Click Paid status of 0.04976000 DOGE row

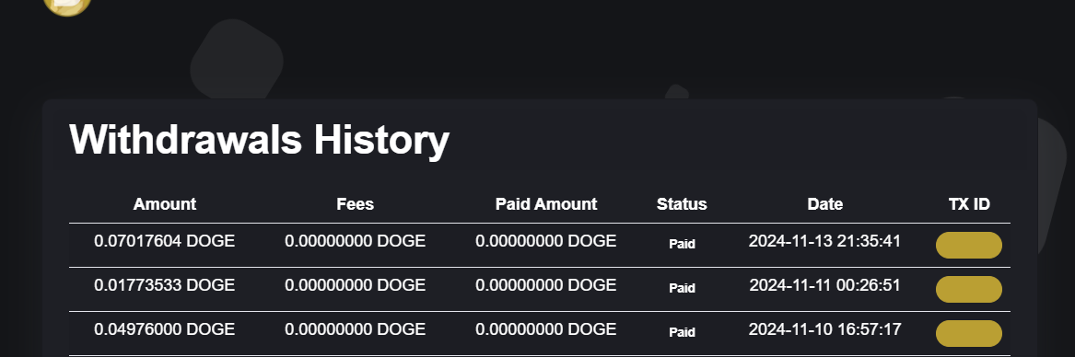pos(683,332)
